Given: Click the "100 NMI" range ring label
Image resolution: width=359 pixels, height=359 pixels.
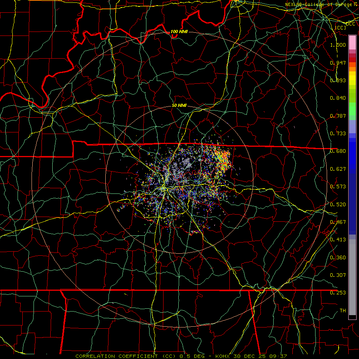Looking at the screenshot, I should pos(179,32).
